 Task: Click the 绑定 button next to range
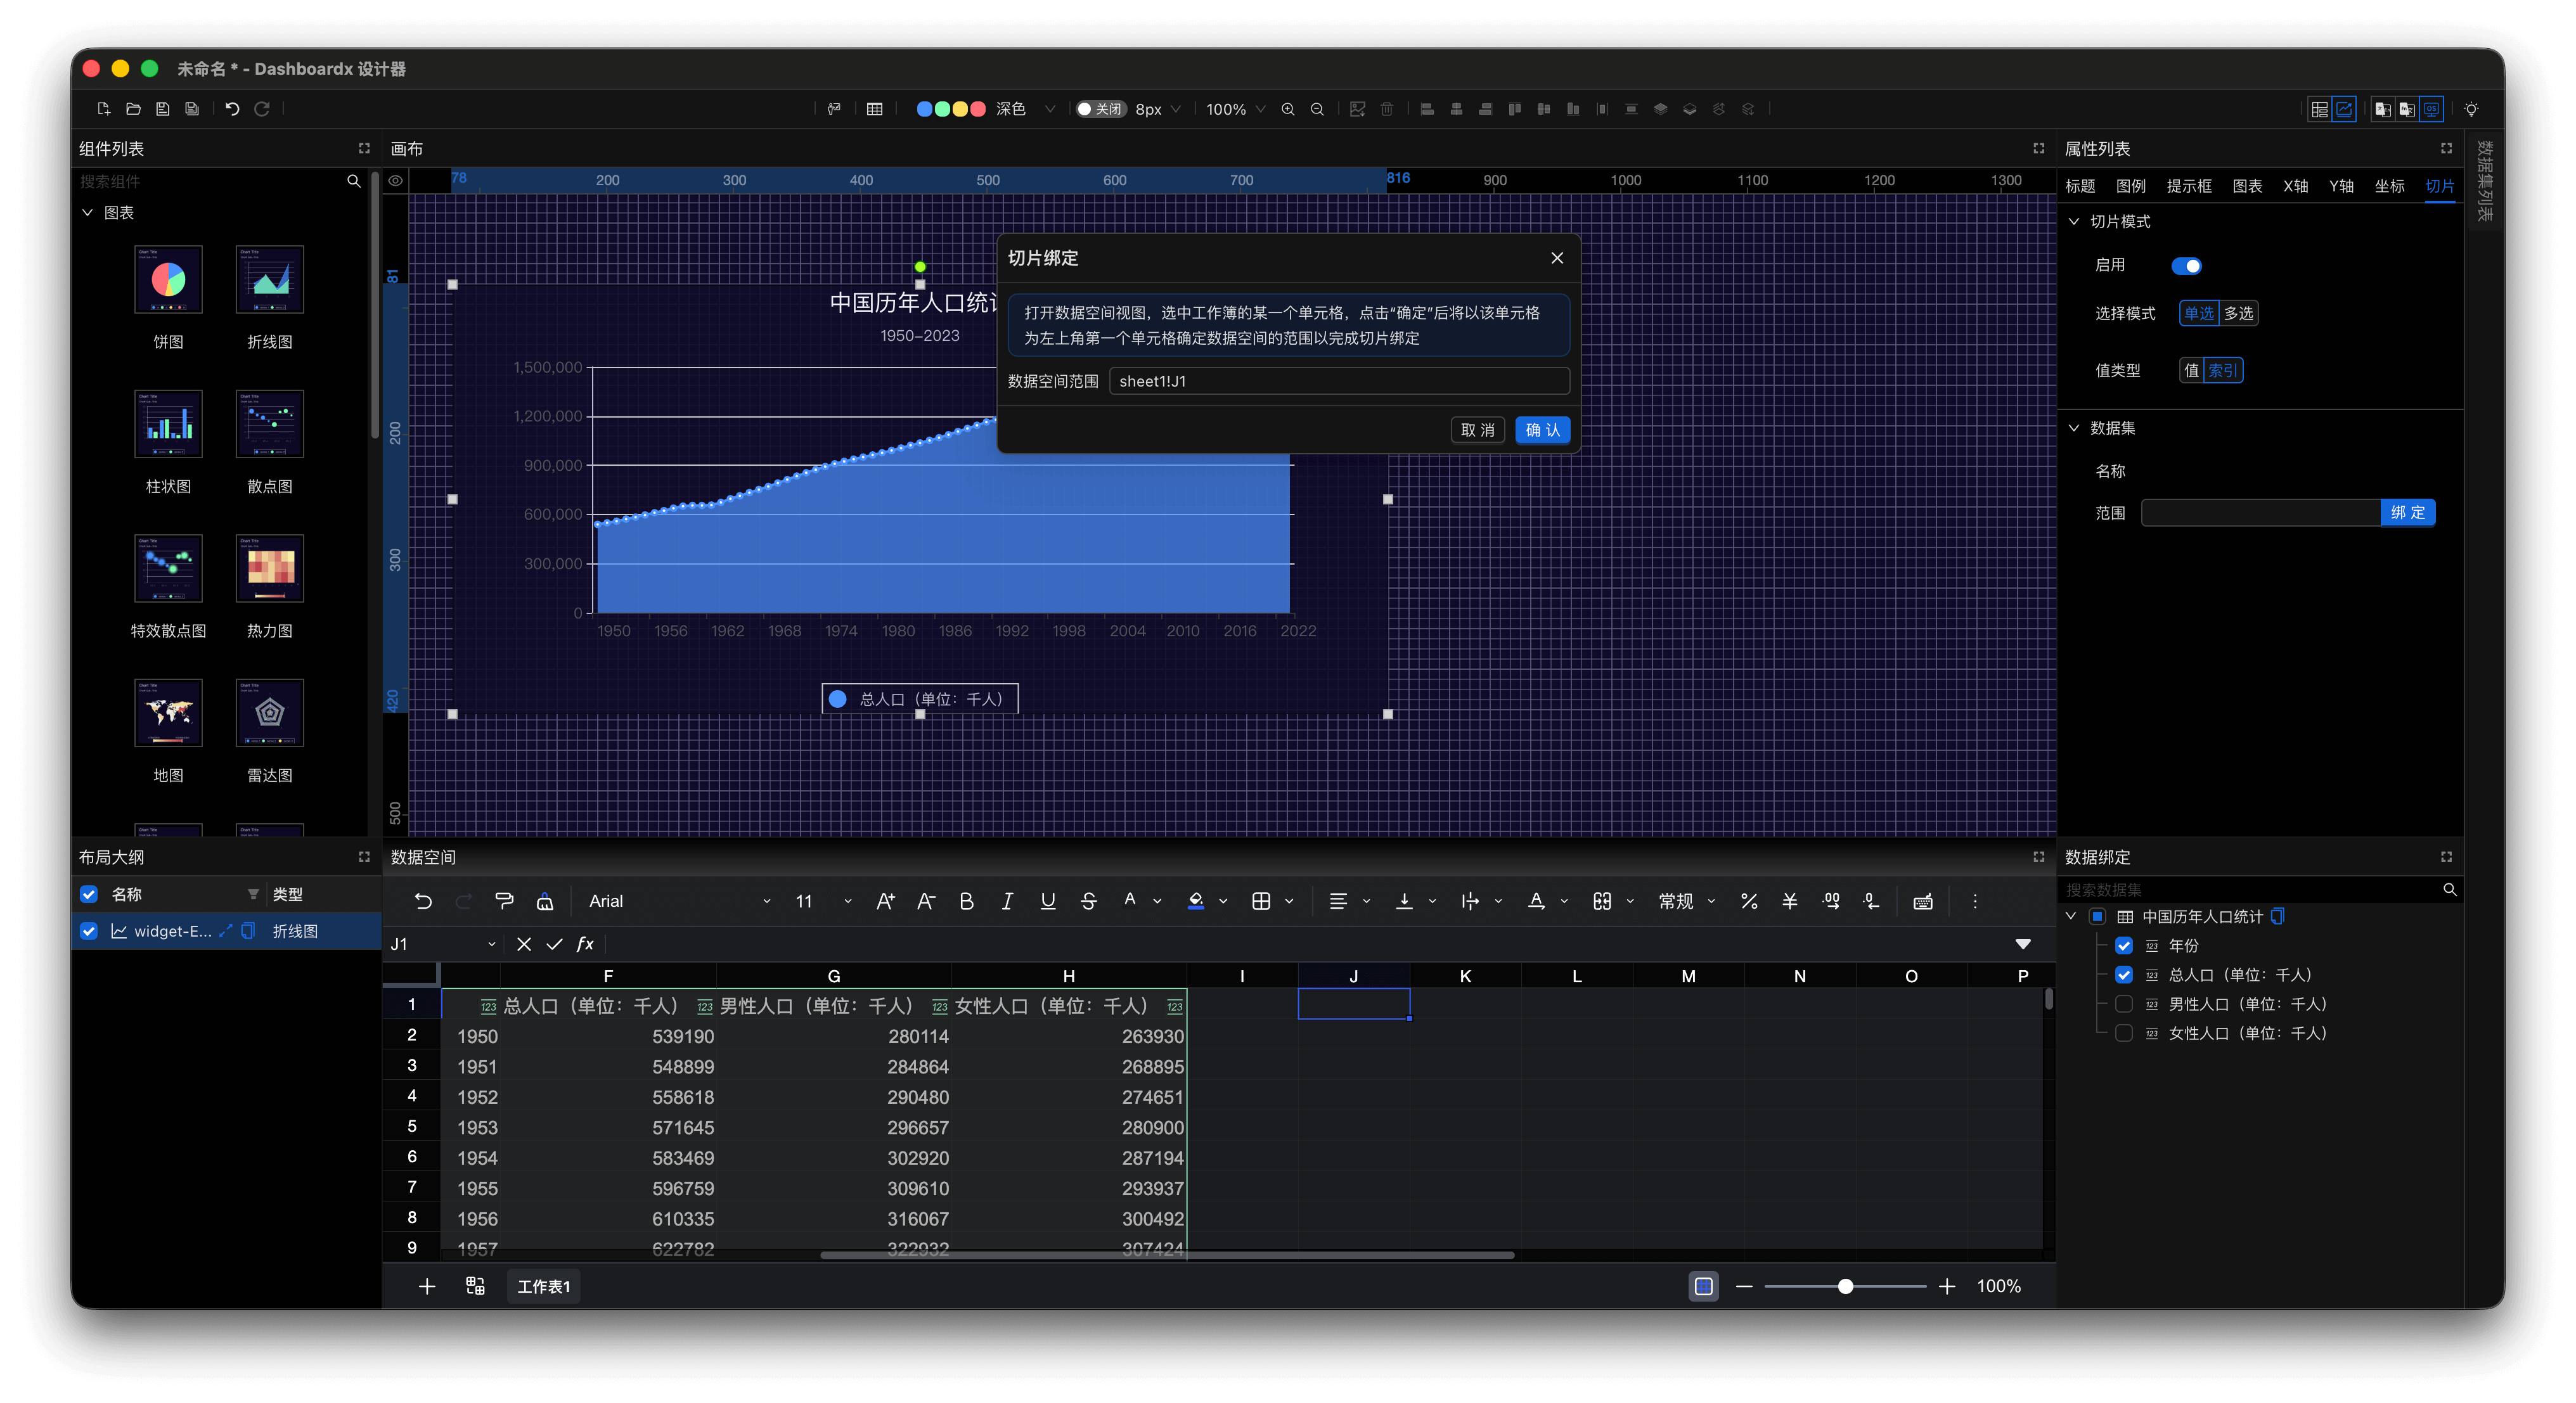tap(2407, 513)
